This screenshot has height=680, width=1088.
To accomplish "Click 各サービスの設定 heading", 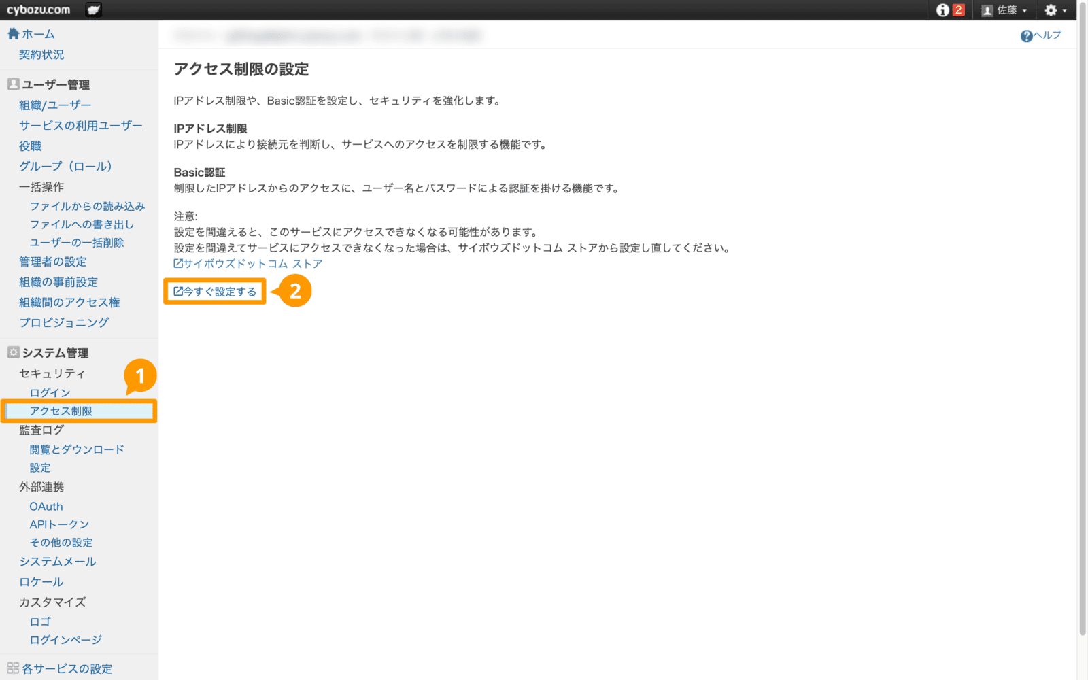I will 67,669.
